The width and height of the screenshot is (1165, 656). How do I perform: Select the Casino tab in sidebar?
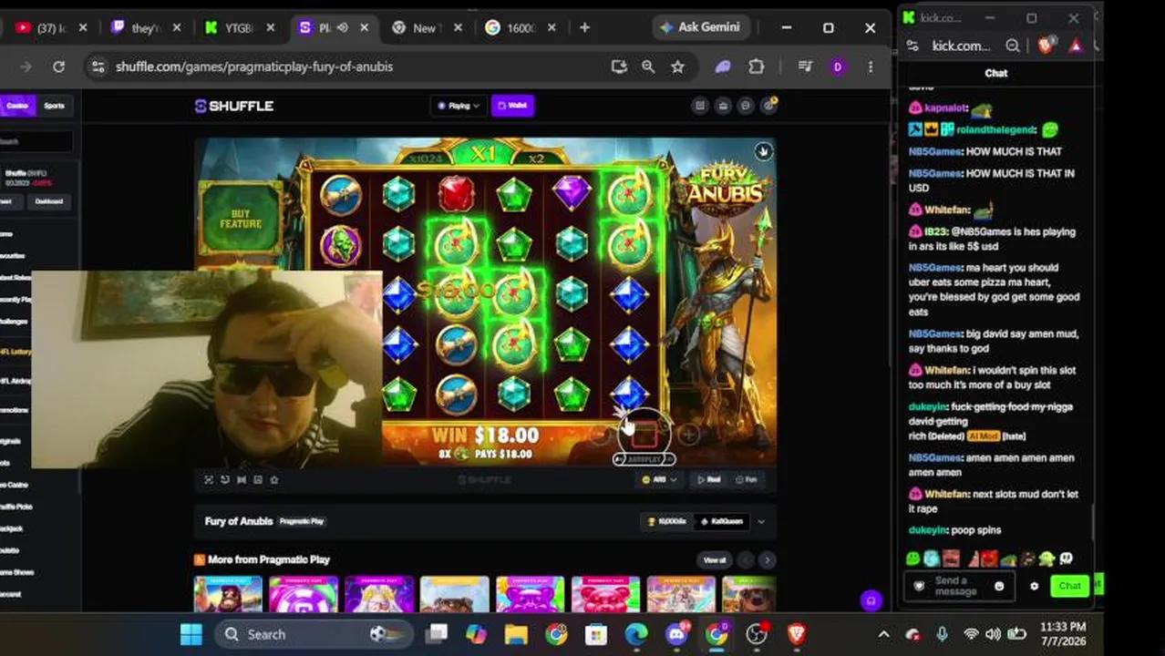click(x=17, y=106)
